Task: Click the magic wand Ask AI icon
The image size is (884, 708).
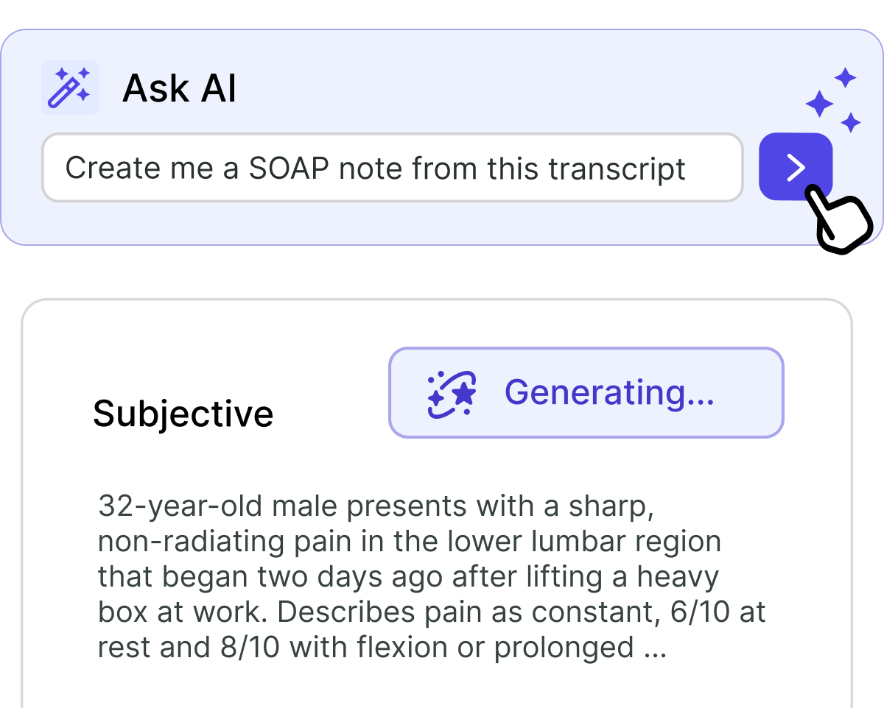Action: coord(70,88)
